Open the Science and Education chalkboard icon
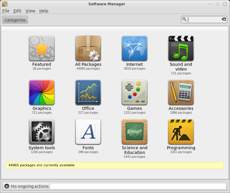This screenshot has height=193, width=230. coord(135,132)
